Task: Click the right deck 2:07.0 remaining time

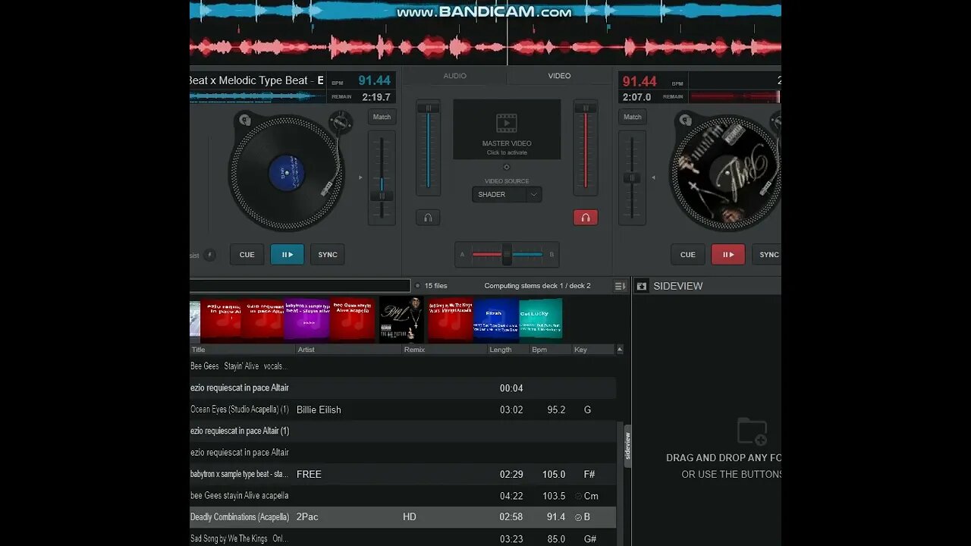Action: [x=637, y=97]
